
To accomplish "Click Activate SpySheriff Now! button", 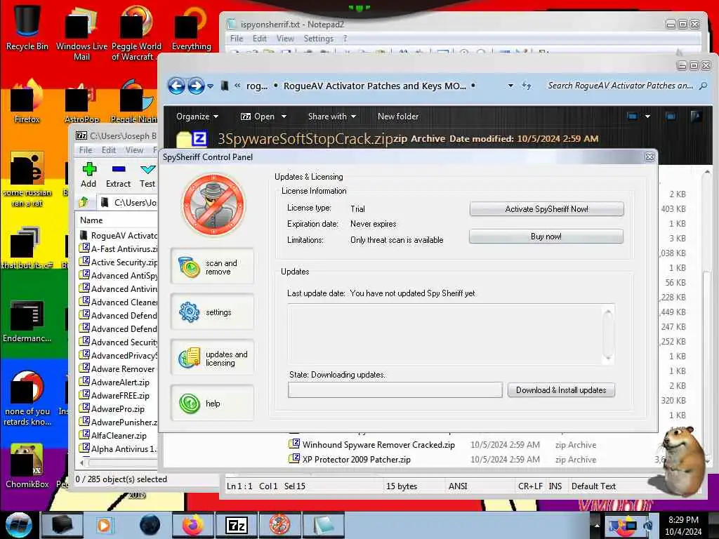I will point(546,209).
